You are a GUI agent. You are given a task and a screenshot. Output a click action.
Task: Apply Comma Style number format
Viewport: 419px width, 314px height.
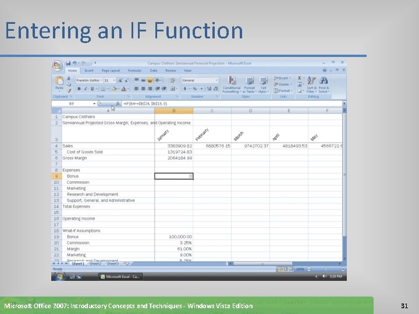pos(201,88)
